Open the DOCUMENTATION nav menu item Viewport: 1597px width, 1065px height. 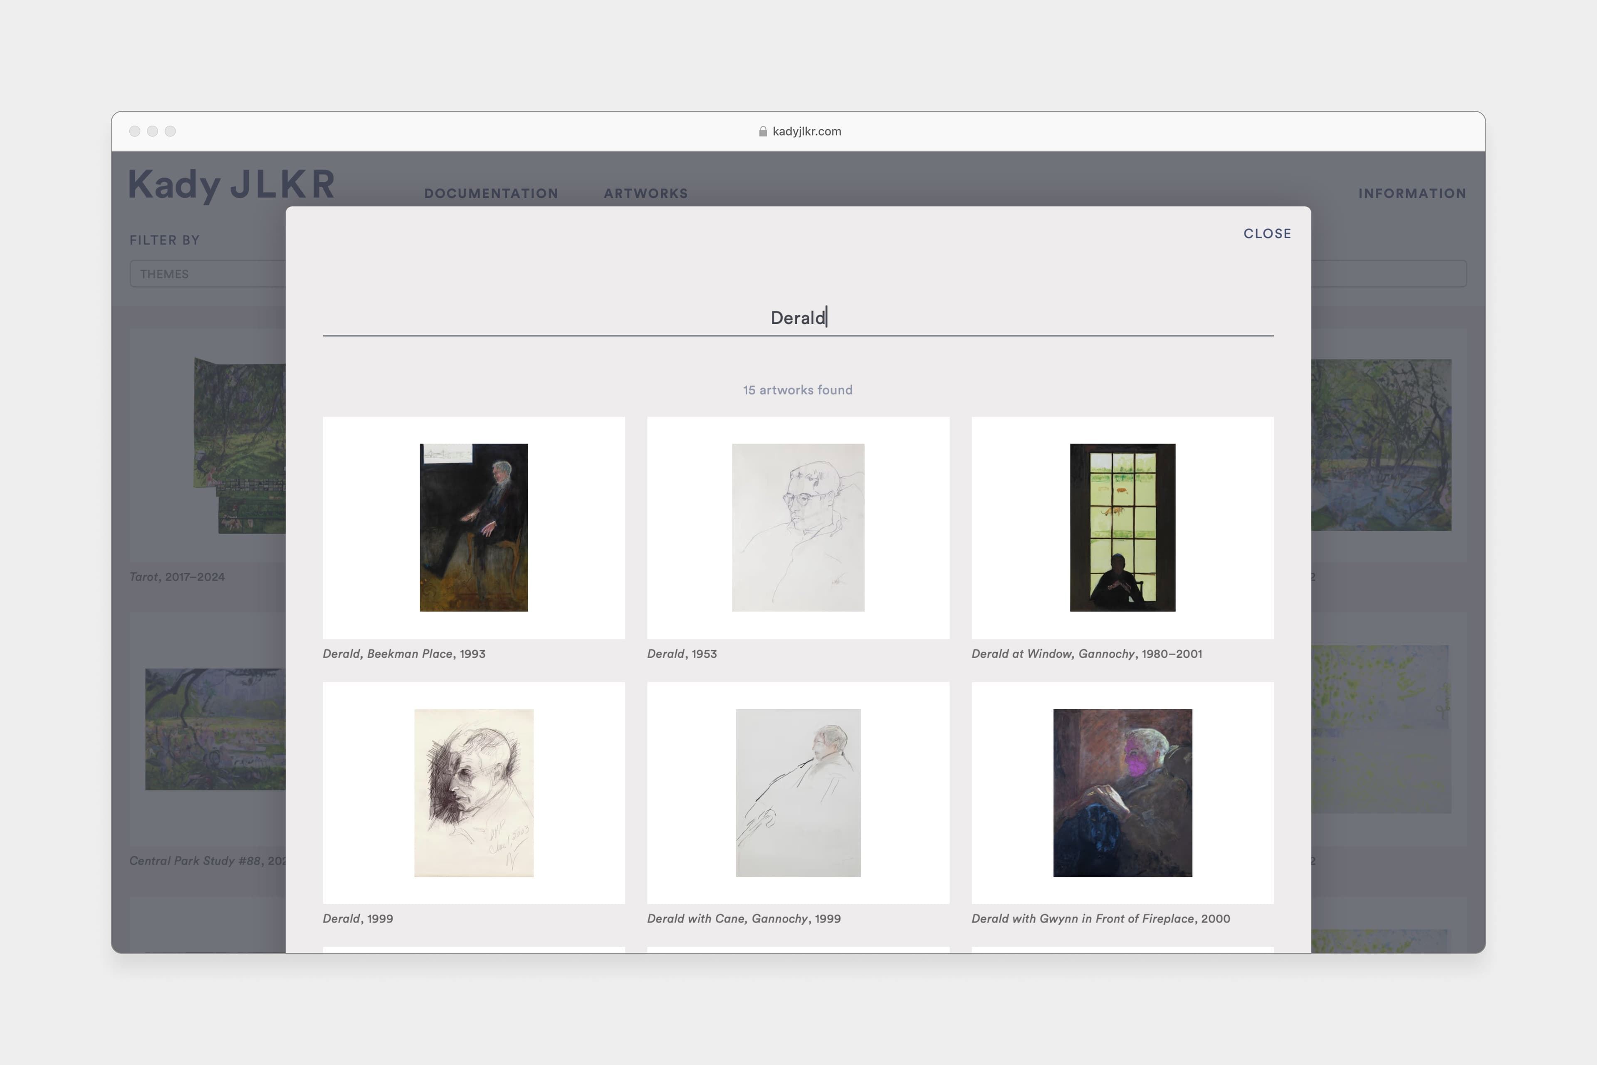(x=491, y=193)
